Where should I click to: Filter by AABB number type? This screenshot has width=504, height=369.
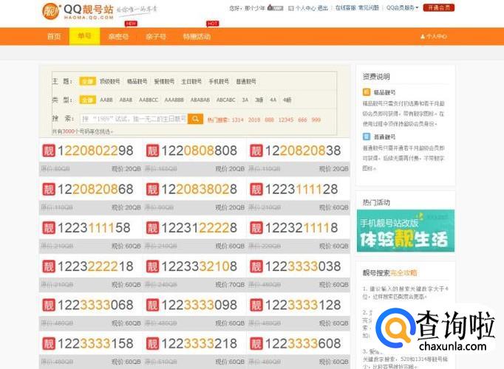click(x=106, y=100)
